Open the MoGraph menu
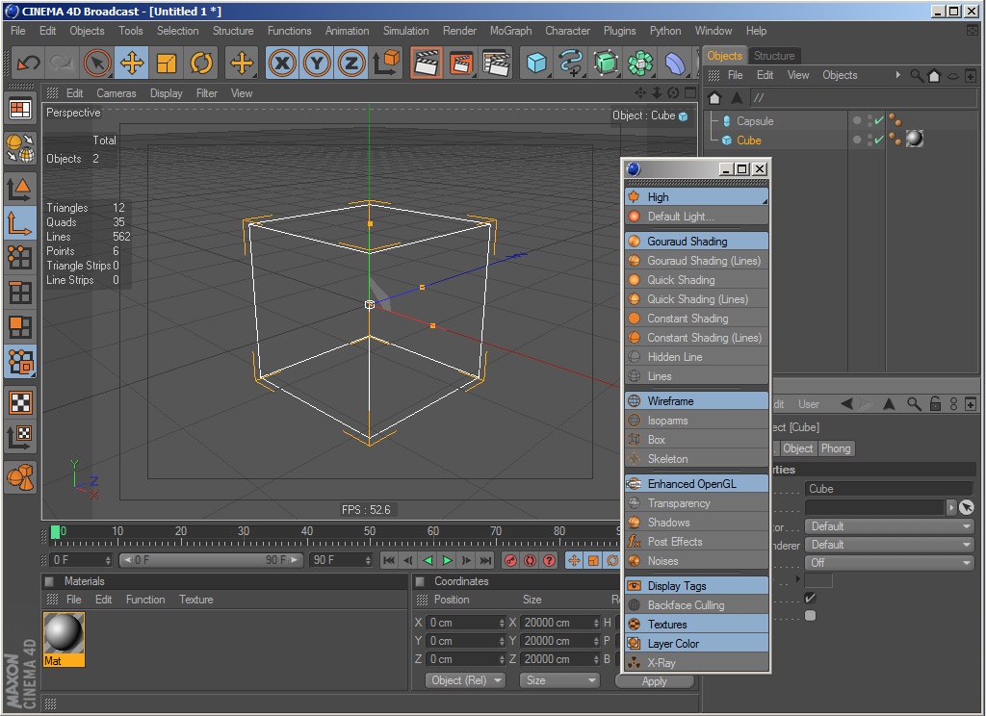 pyautogui.click(x=510, y=31)
